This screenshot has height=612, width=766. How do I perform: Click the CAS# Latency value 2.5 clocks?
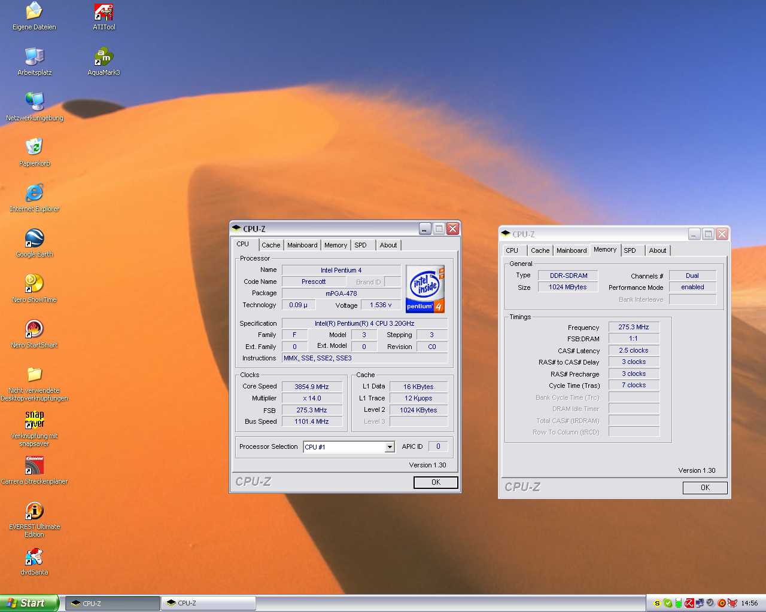point(634,350)
